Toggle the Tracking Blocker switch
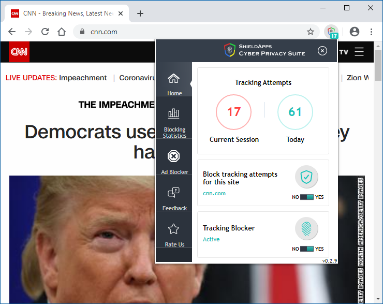 click(x=307, y=249)
